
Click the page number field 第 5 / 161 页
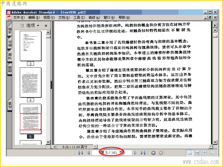click(112, 153)
